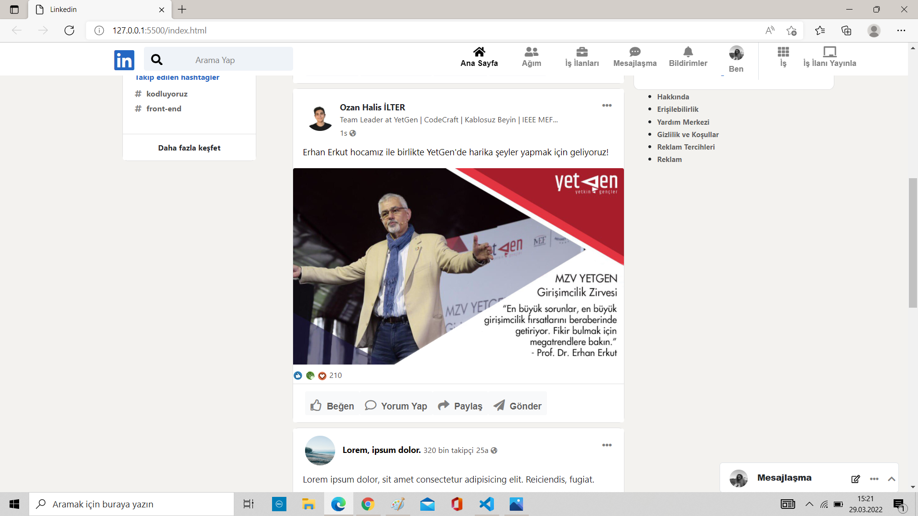Collapse the Mesajlaşma panel chevron
918x516 pixels.
892,479
